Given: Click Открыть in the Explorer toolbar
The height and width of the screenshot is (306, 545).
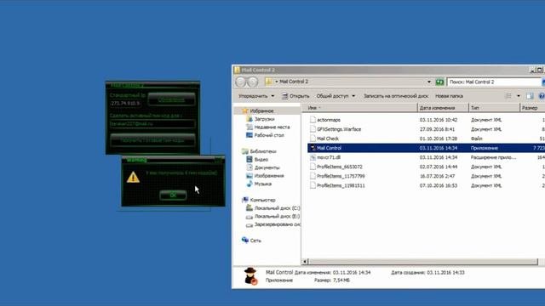Looking at the screenshot, I should (295, 96).
